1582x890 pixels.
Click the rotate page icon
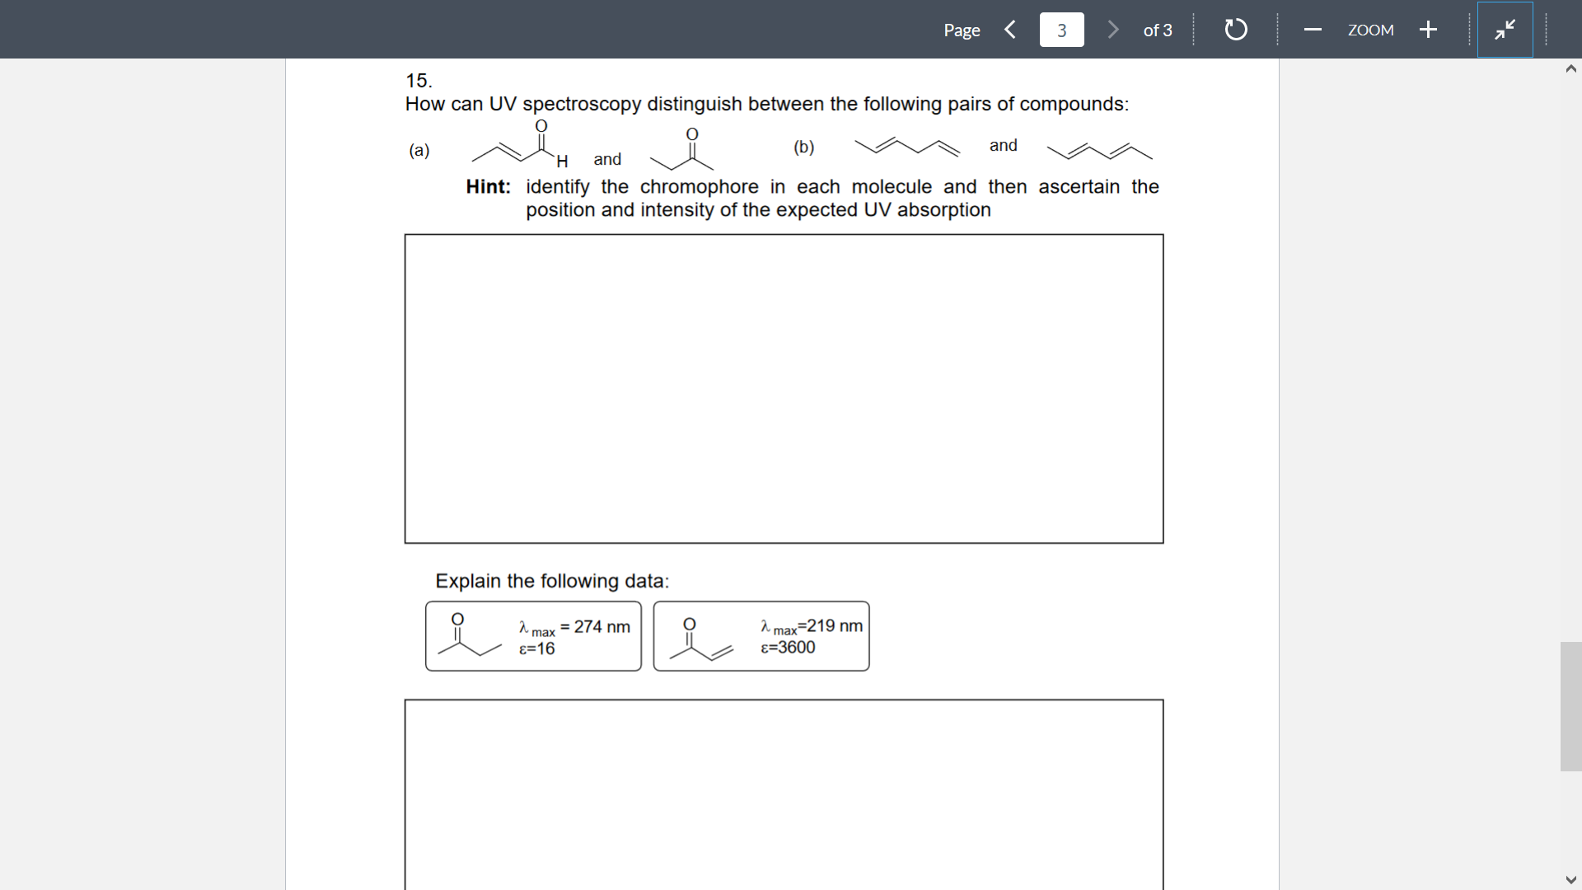[x=1235, y=29]
